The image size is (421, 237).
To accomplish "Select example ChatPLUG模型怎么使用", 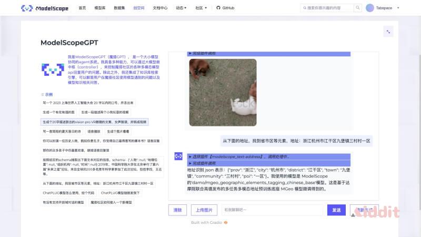I will pos(68,193).
